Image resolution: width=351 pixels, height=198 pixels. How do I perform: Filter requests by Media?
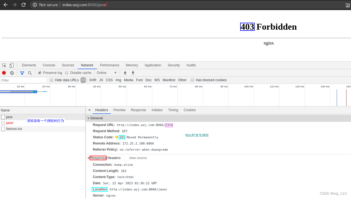coord(129,80)
